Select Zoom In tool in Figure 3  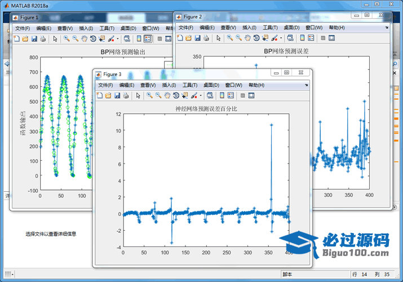(149, 96)
